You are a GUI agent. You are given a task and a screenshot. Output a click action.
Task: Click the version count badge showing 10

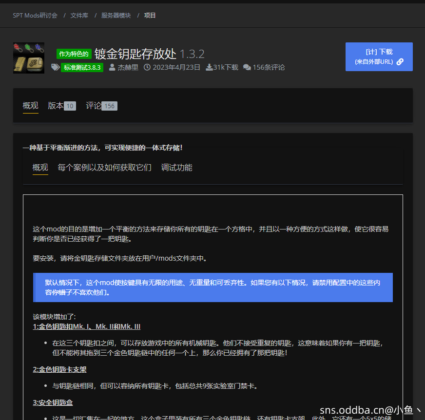coord(69,105)
